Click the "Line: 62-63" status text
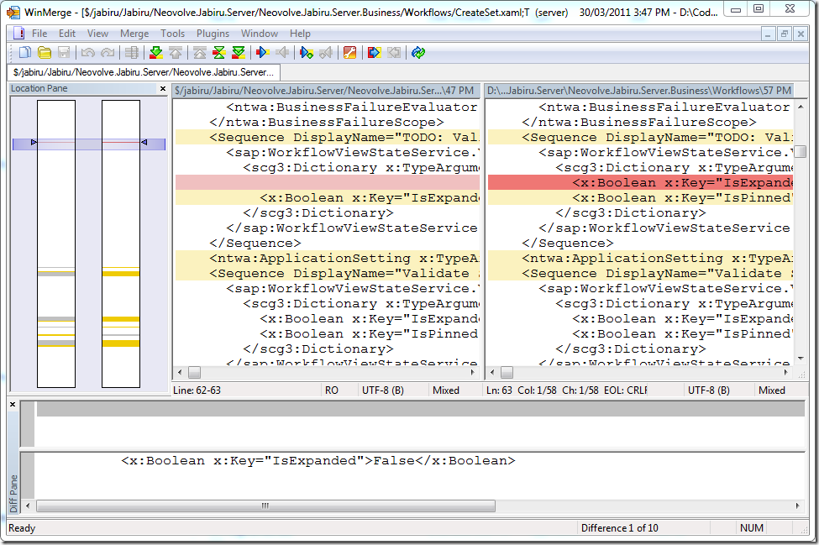819x545 pixels. tap(197, 390)
